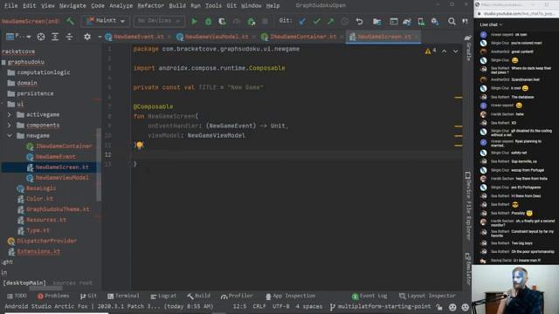Open UTF-8 encoding selector
Image resolution: width=559 pixels, height=314 pixels.
click(281, 306)
